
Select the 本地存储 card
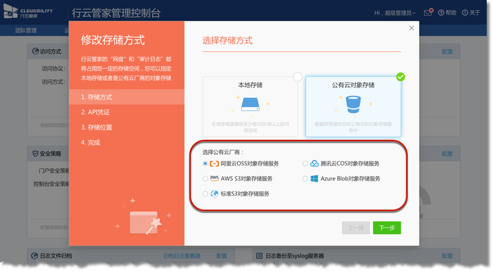click(250, 106)
